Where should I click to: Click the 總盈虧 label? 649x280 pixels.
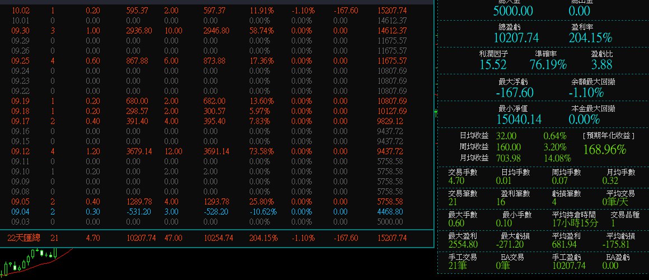click(510, 27)
